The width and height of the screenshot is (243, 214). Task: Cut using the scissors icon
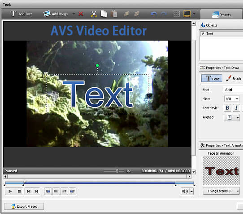(94, 14)
